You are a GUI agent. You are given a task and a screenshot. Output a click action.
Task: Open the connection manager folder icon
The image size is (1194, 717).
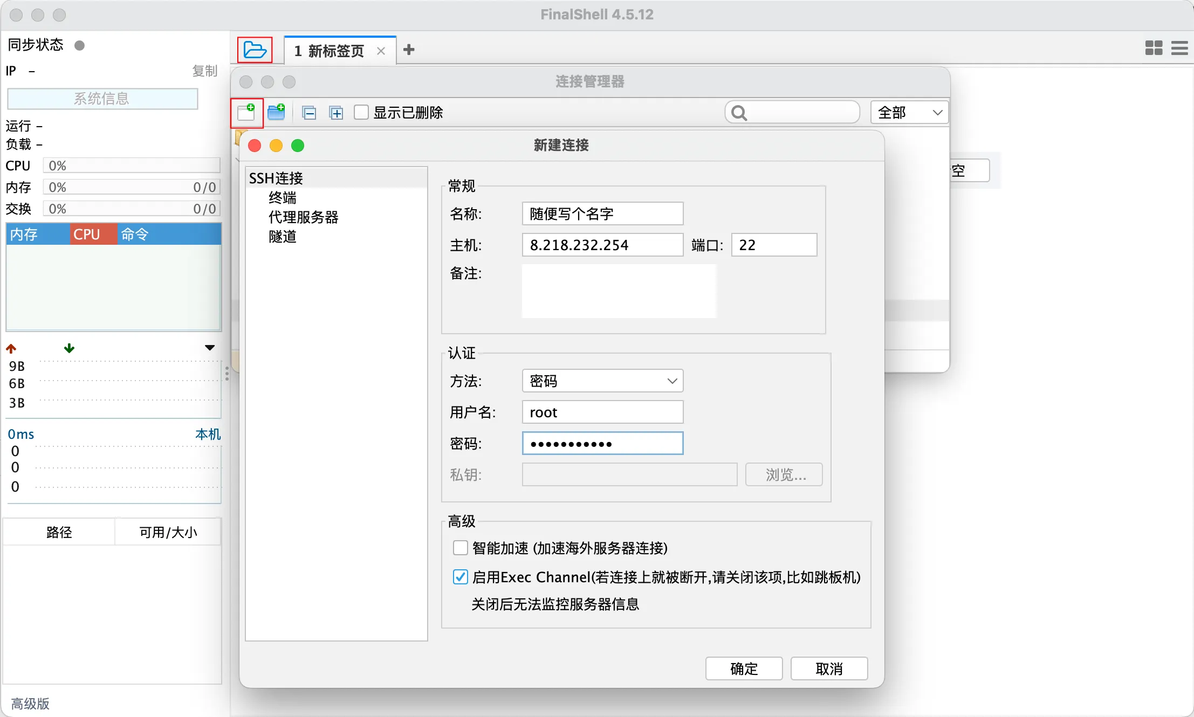(x=255, y=50)
